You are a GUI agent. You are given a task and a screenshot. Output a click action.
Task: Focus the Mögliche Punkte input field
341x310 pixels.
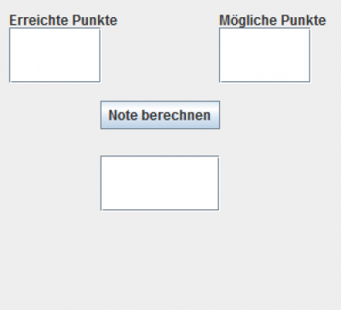264,55
